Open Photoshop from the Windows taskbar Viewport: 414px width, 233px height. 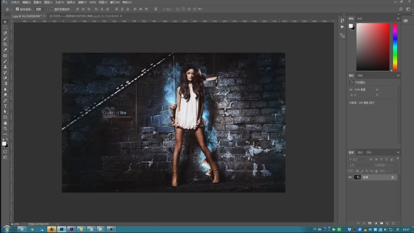(x=61, y=229)
